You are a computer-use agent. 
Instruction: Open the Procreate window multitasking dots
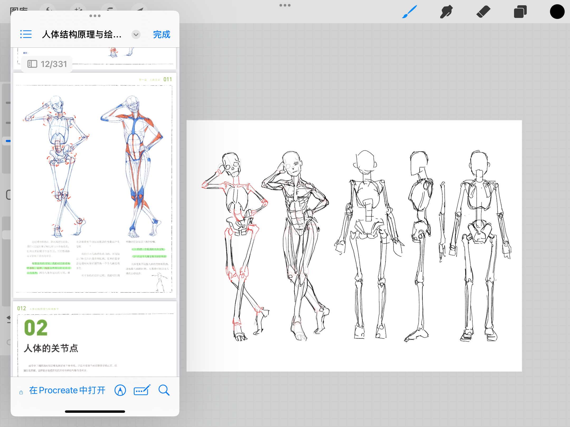tap(285, 5)
